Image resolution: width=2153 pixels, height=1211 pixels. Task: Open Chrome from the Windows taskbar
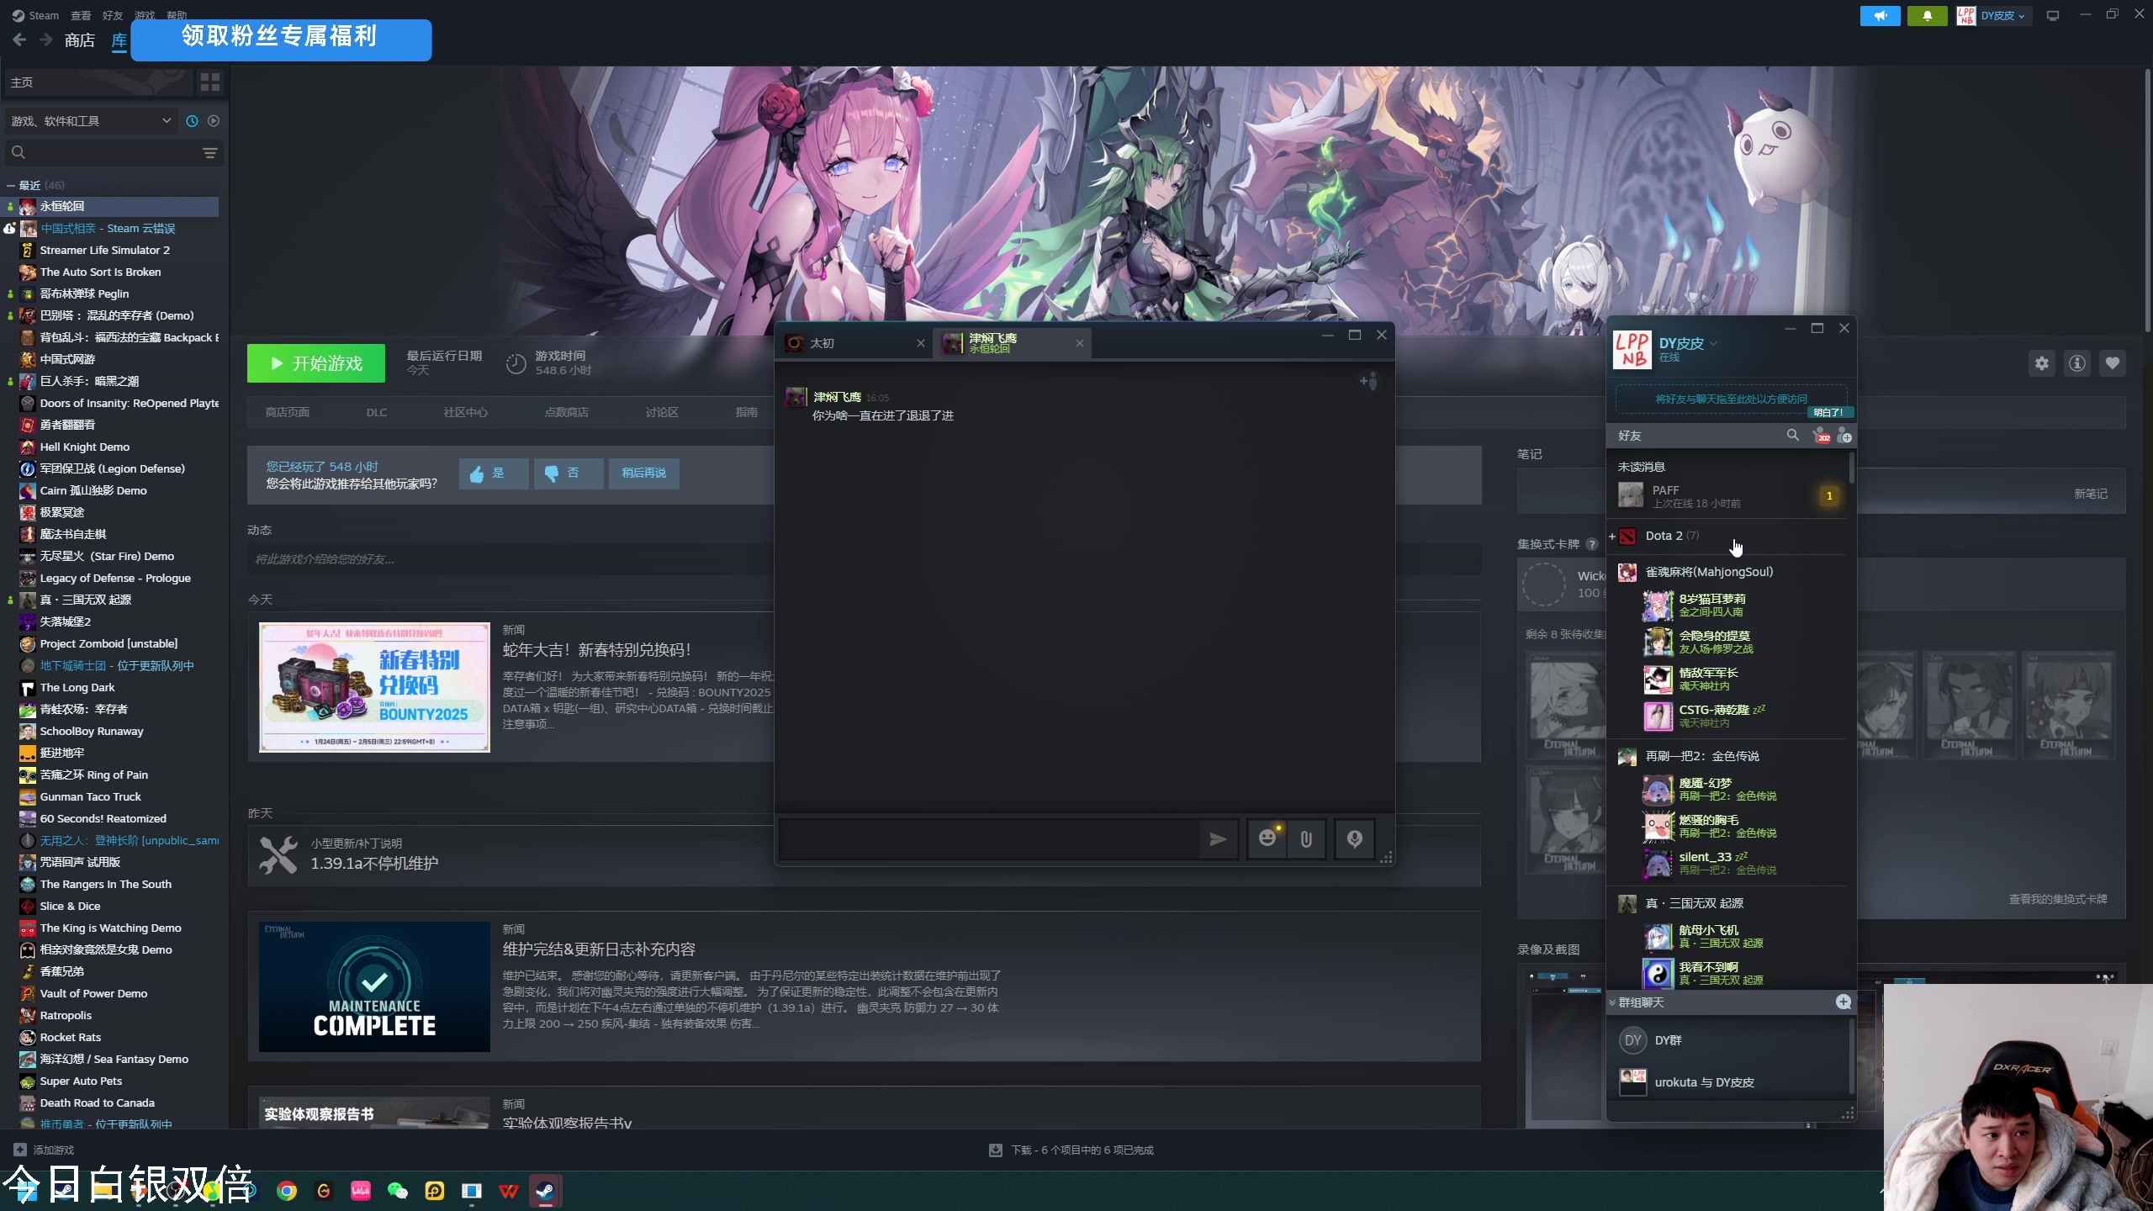[x=287, y=1191]
